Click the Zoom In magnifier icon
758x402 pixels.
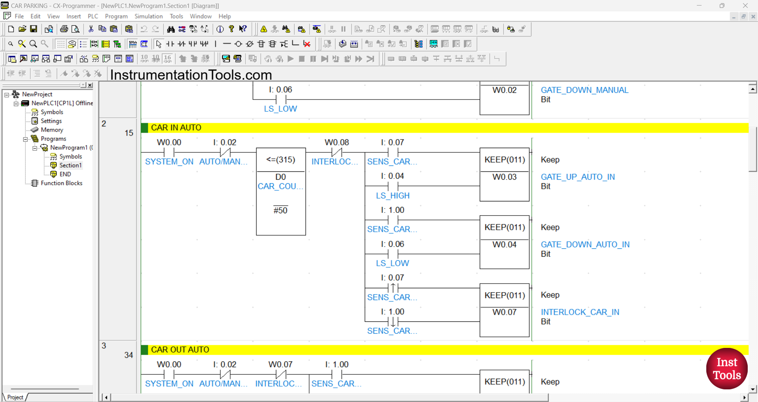click(x=33, y=43)
